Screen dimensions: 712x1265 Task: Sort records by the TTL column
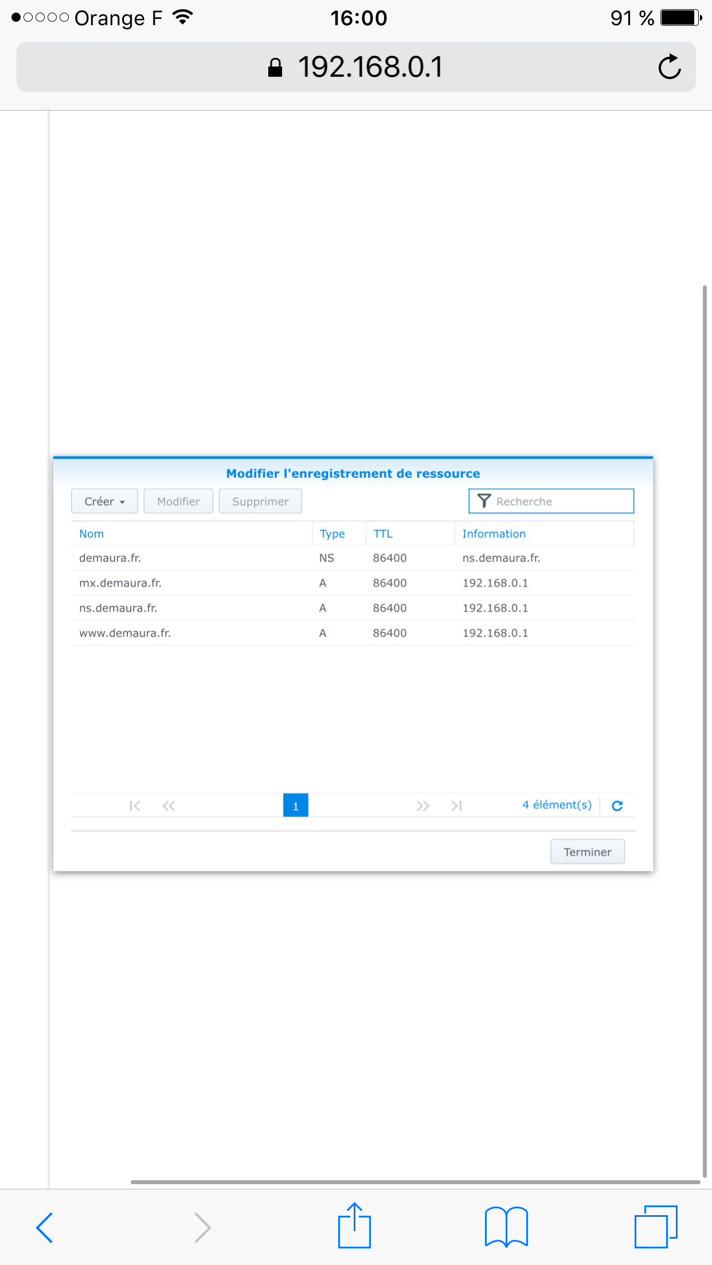(x=383, y=534)
